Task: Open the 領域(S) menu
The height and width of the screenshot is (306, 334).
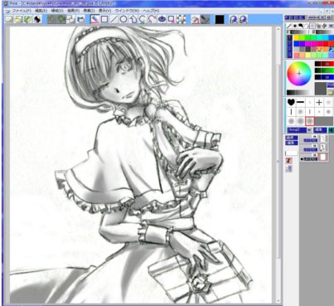Action: tap(57, 11)
